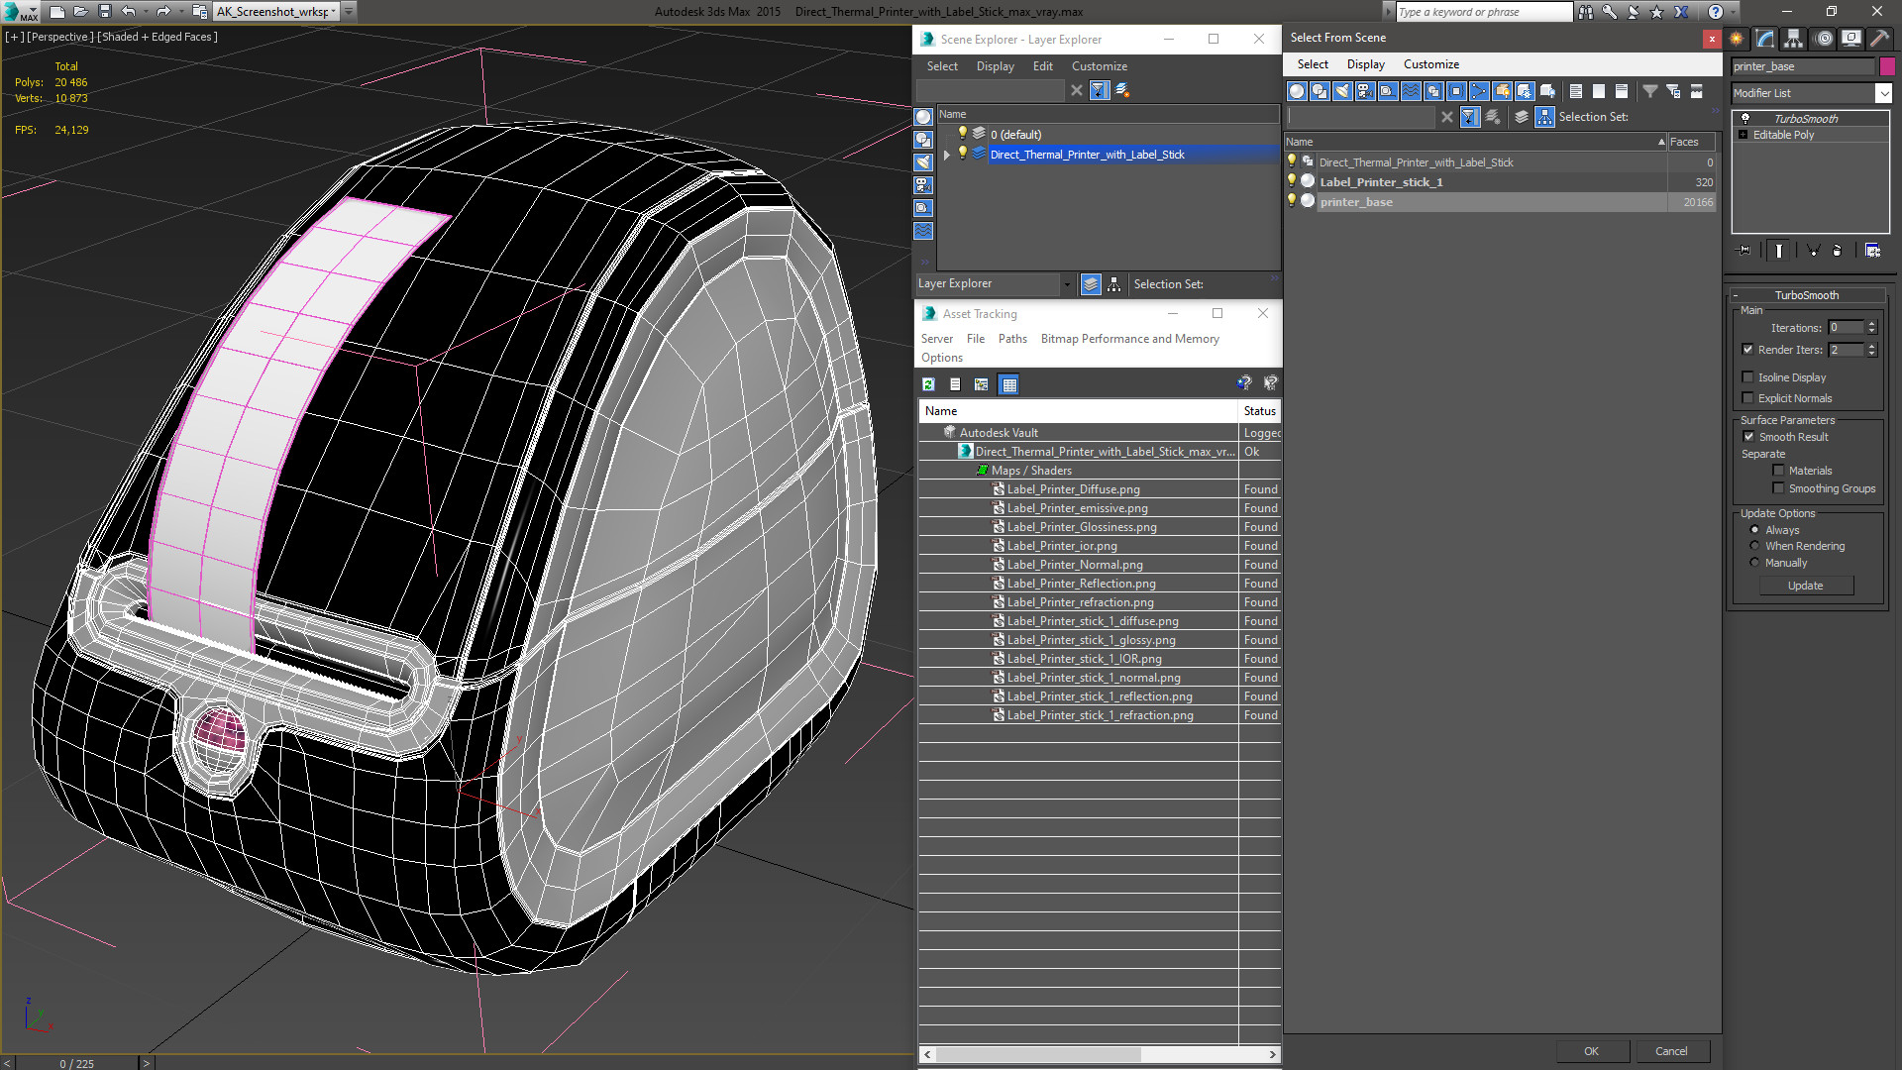Enable Explicit Normals checkbox
This screenshot has height=1070, width=1902.
pos(1747,398)
